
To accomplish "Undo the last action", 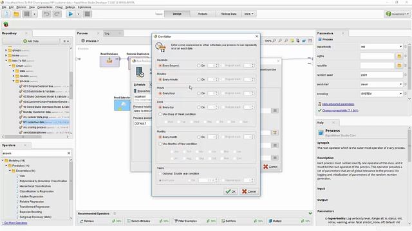I will pyautogui.click(x=46, y=14).
